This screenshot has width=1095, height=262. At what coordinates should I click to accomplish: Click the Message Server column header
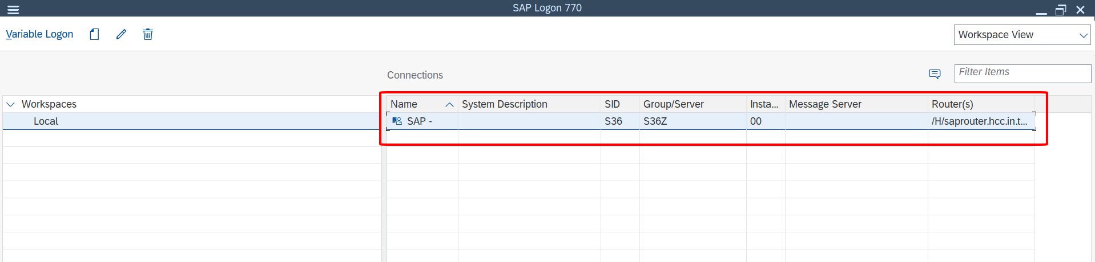pyautogui.click(x=824, y=104)
